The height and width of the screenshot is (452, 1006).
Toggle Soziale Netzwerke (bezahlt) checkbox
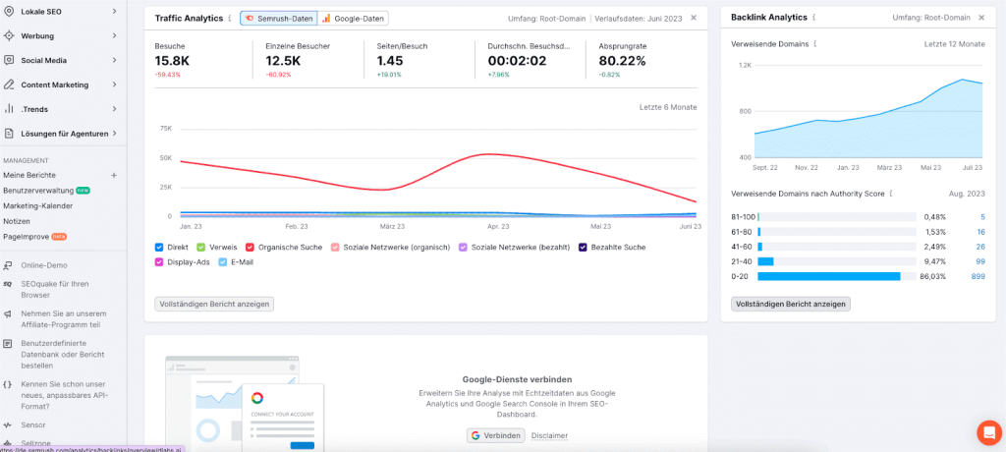[463, 247]
